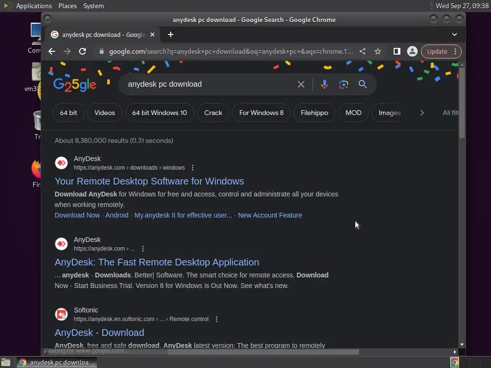Image resolution: width=491 pixels, height=368 pixels.
Task: Click the Trash icon on the desktop
Action: pyautogui.click(x=37, y=121)
